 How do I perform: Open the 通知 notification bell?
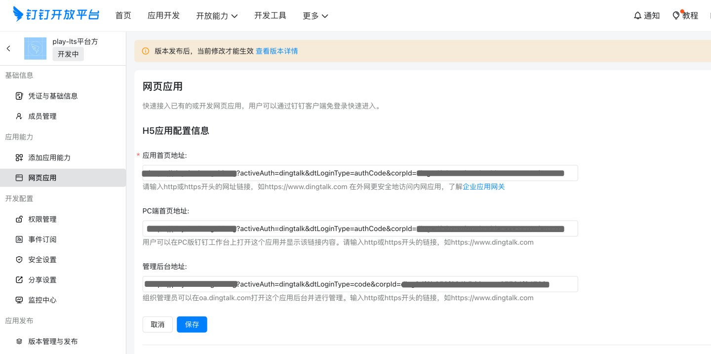click(647, 15)
